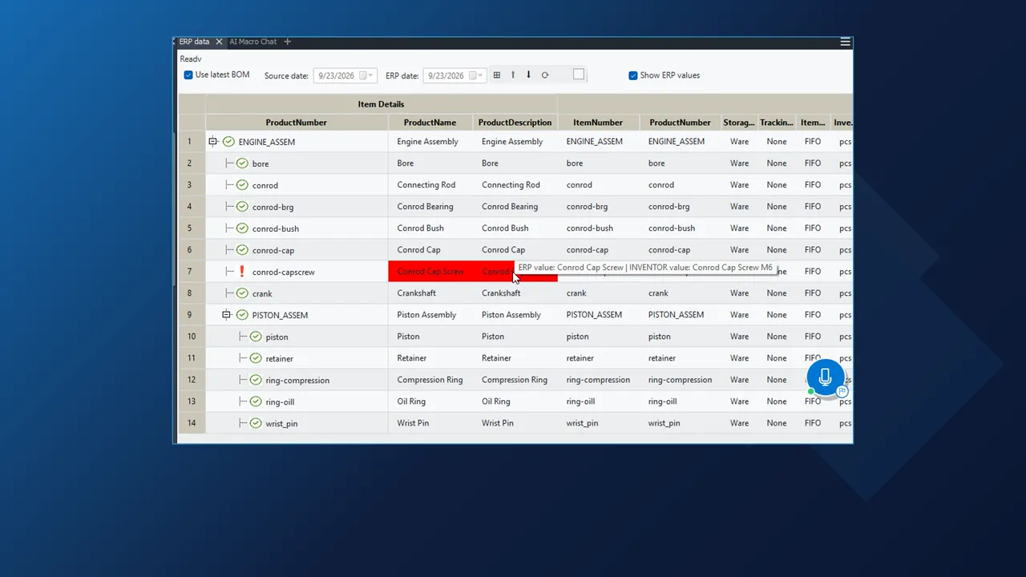Click the green check icon for ring-compression
Screen dimensions: 1026x577
[256, 380]
